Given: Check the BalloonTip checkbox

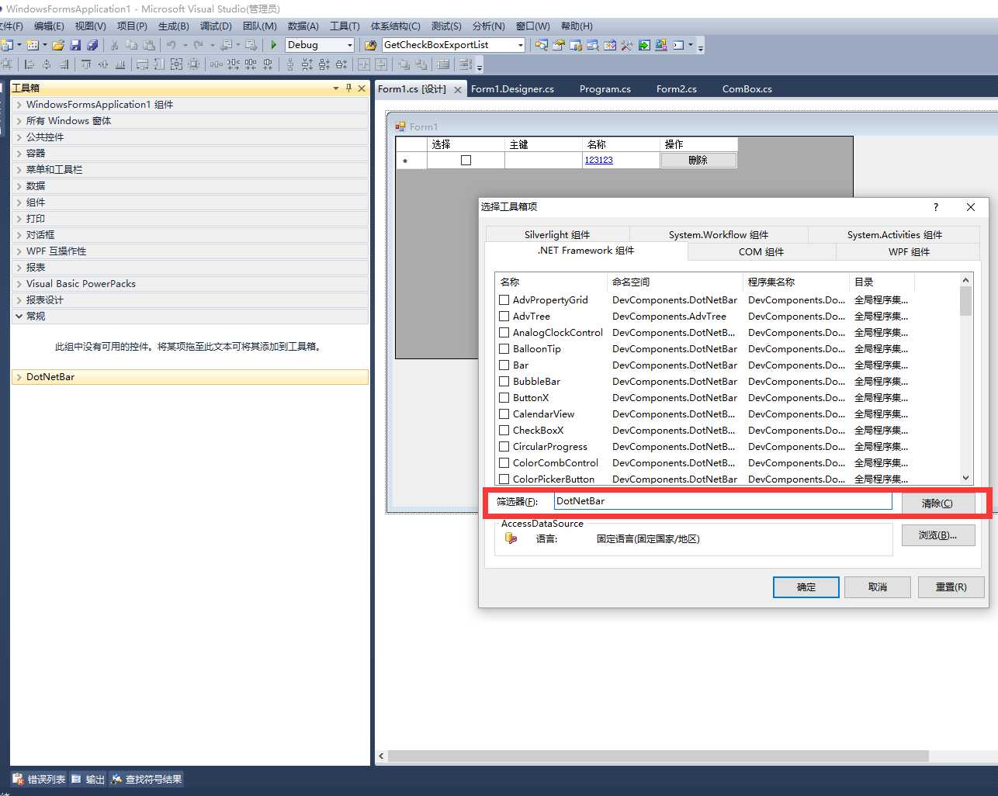Looking at the screenshot, I should click(x=504, y=348).
